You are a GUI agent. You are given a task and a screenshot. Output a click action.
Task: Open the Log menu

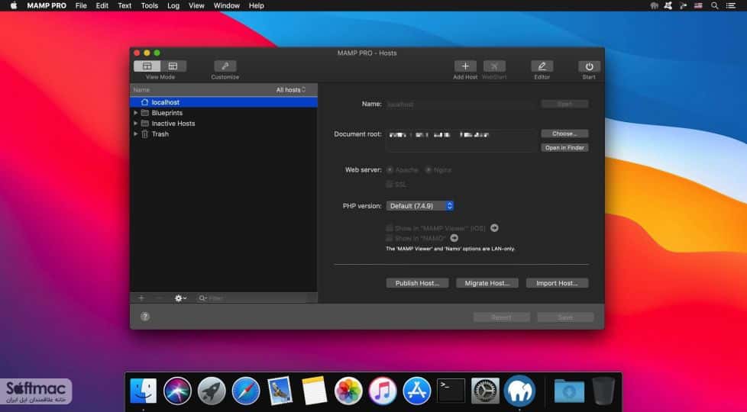173,5
